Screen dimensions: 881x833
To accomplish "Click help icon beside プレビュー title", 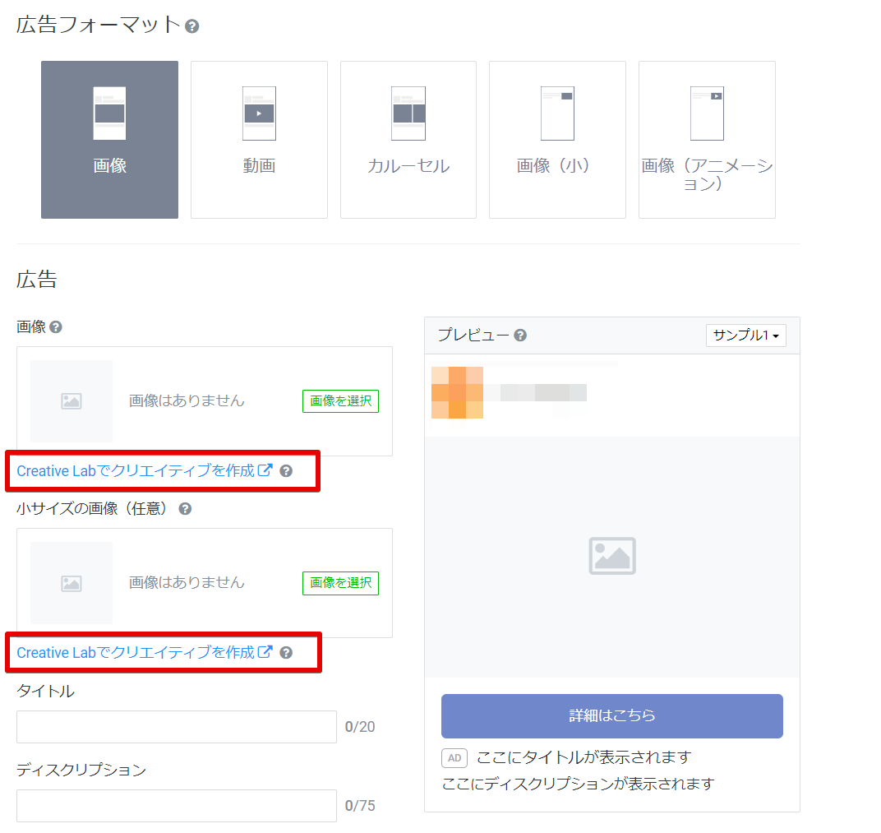I will click(x=520, y=336).
